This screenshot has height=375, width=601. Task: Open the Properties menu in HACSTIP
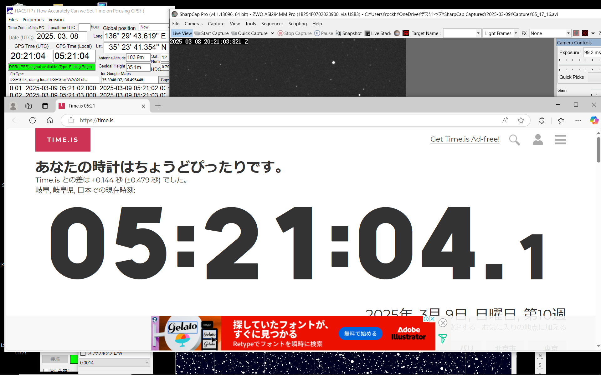[33, 20]
